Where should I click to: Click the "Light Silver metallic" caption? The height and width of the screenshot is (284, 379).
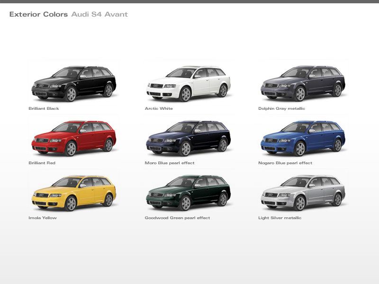pyautogui.click(x=280, y=218)
